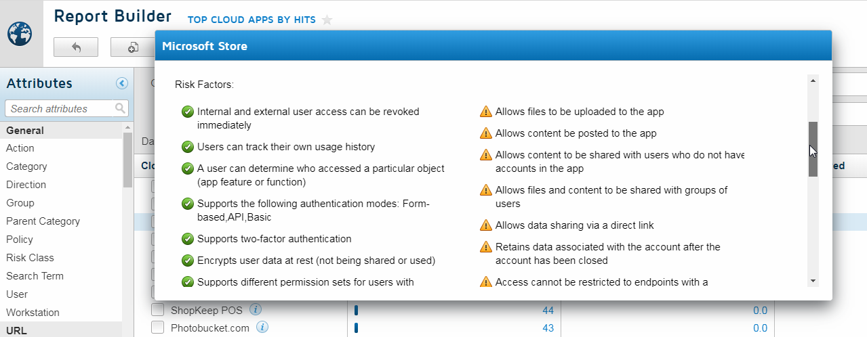867x337 pixels.
Task: Click the Microsoft Store dialog title bar
Action: pos(493,46)
